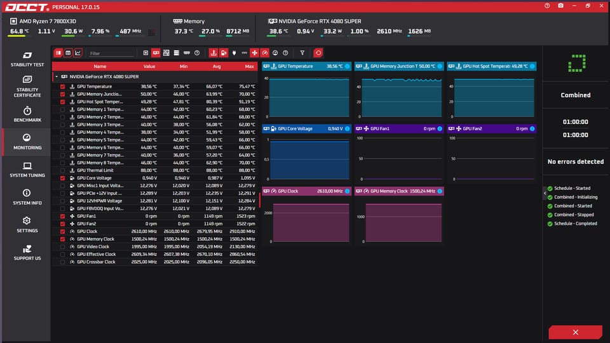Viewport: 610px width, 343px height.
Task: Sort table by Max column header
Action: 249,67
